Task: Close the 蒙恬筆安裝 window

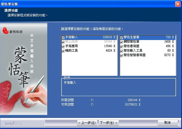Action: coord(178,4)
